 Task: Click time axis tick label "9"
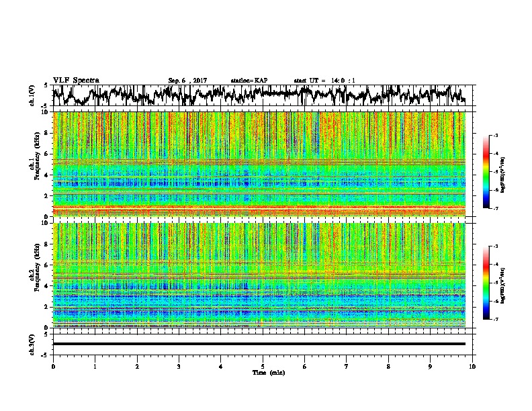(430, 367)
